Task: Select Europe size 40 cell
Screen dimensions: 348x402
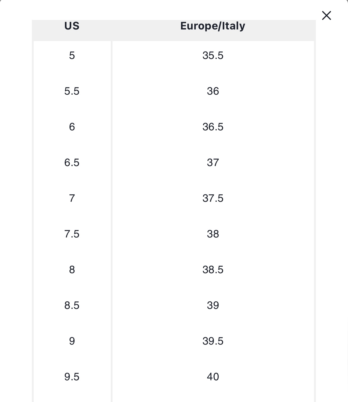Action: 213,377
